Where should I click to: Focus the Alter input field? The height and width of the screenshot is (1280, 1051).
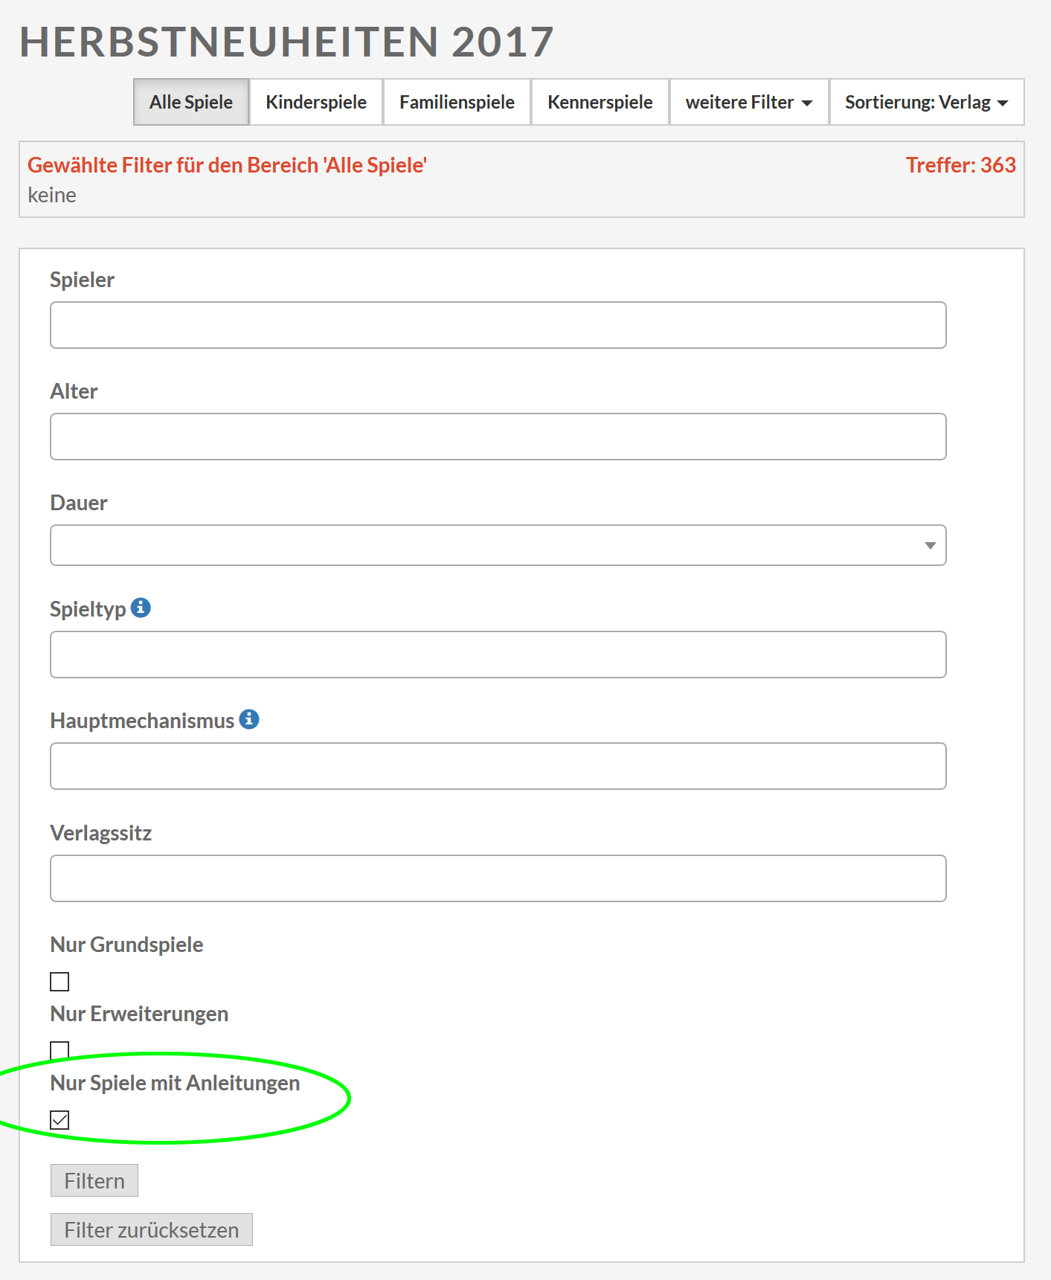(498, 437)
